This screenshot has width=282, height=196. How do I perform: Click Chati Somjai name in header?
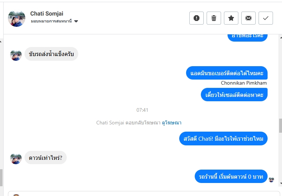click(47, 14)
